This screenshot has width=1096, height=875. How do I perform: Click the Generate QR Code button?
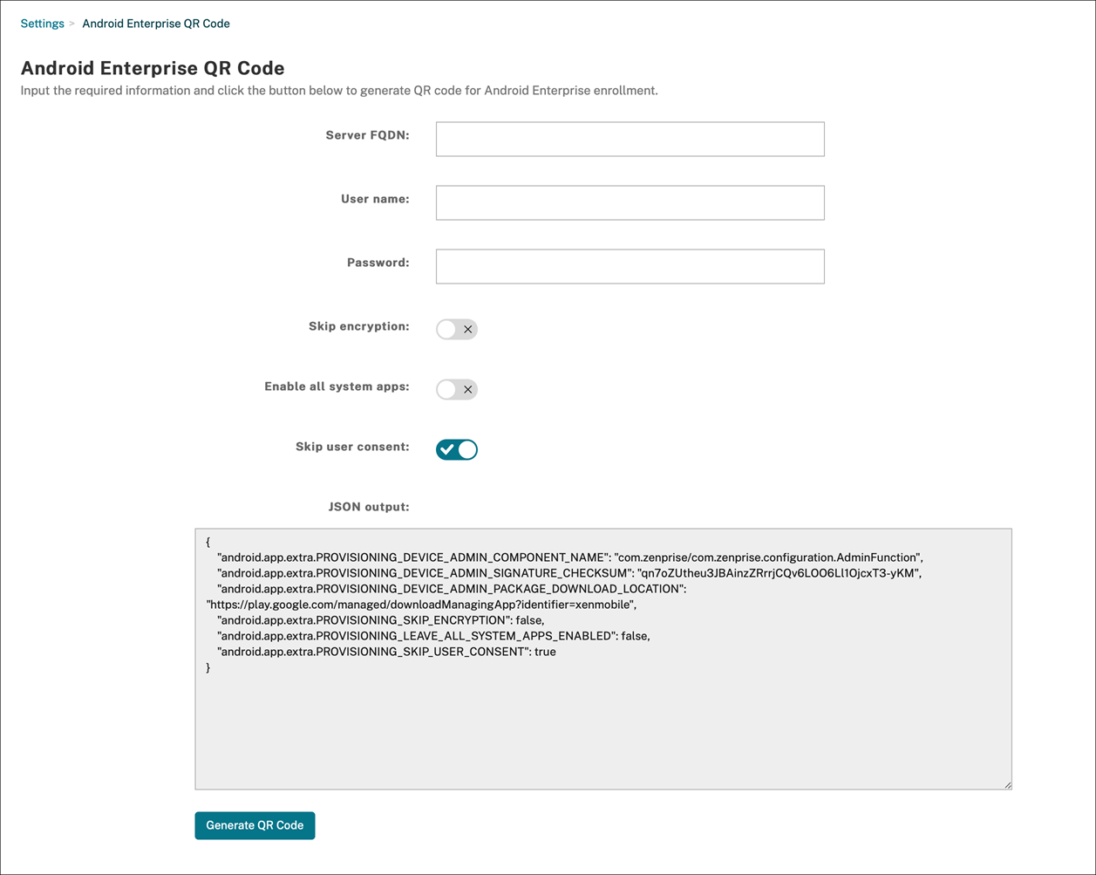(x=255, y=824)
